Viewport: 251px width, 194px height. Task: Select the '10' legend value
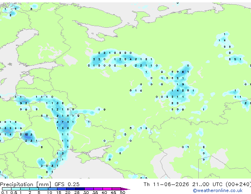point(49,192)
